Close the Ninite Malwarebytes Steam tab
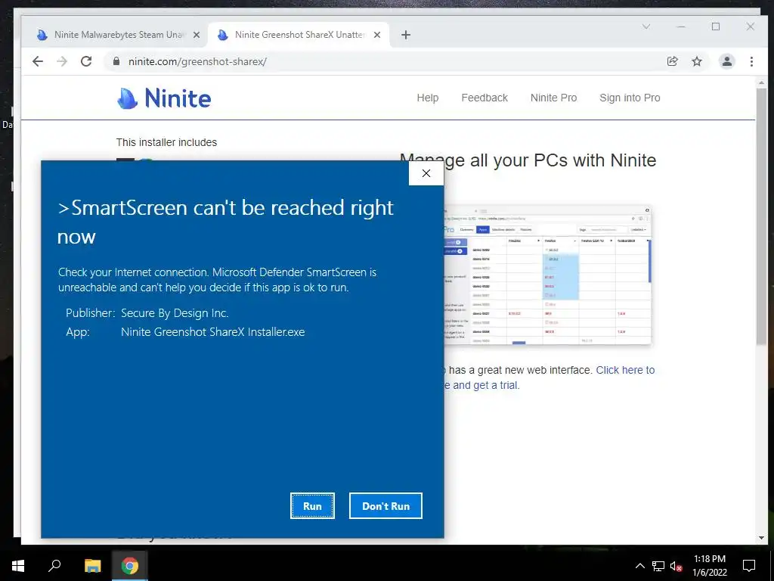The height and width of the screenshot is (581, 774). pyautogui.click(x=196, y=35)
